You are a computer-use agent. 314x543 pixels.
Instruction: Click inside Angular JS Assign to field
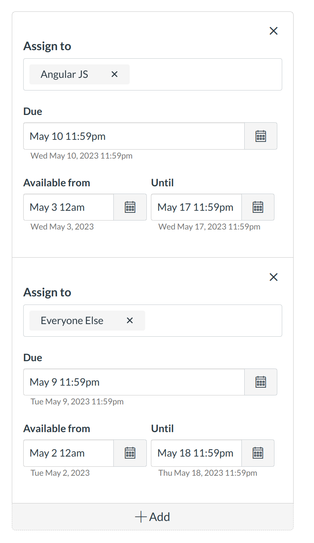click(x=204, y=74)
